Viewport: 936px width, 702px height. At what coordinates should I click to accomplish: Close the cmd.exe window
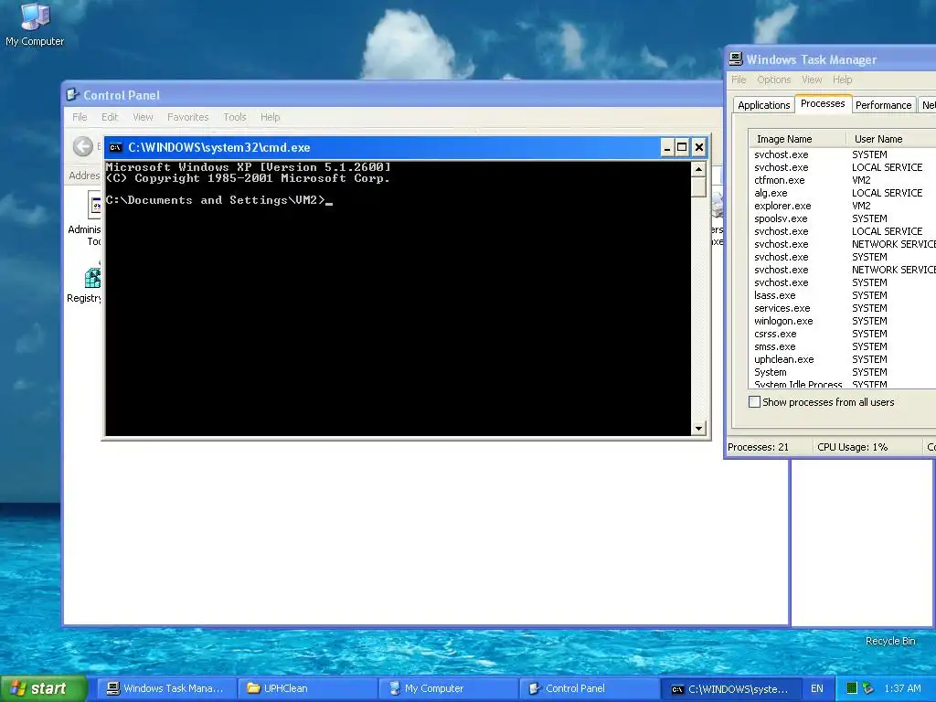[x=699, y=147]
